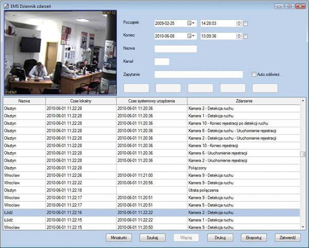Select the Olsztyn 'Połączony' event row

coord(151,168)
